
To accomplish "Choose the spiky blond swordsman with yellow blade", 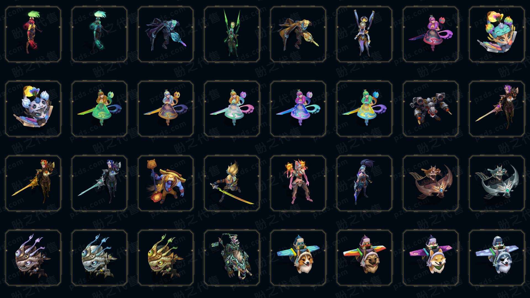I will [232, 183].
